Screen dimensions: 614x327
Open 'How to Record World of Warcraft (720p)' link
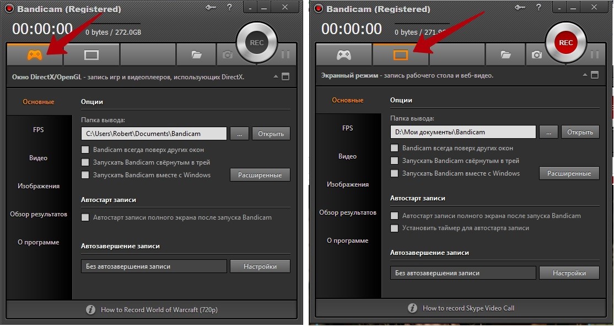[x=159, y=310]
